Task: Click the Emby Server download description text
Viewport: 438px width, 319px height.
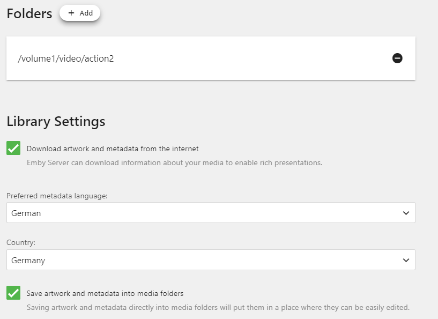Action: coord(174,162)
